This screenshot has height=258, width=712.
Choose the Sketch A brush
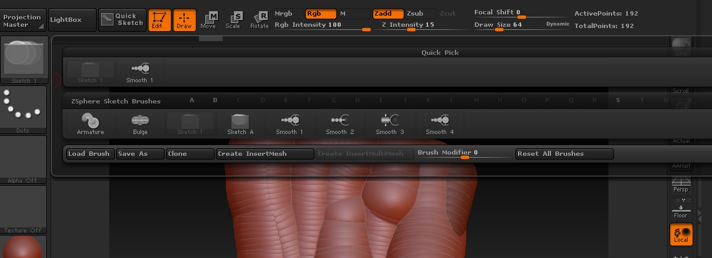240,124
